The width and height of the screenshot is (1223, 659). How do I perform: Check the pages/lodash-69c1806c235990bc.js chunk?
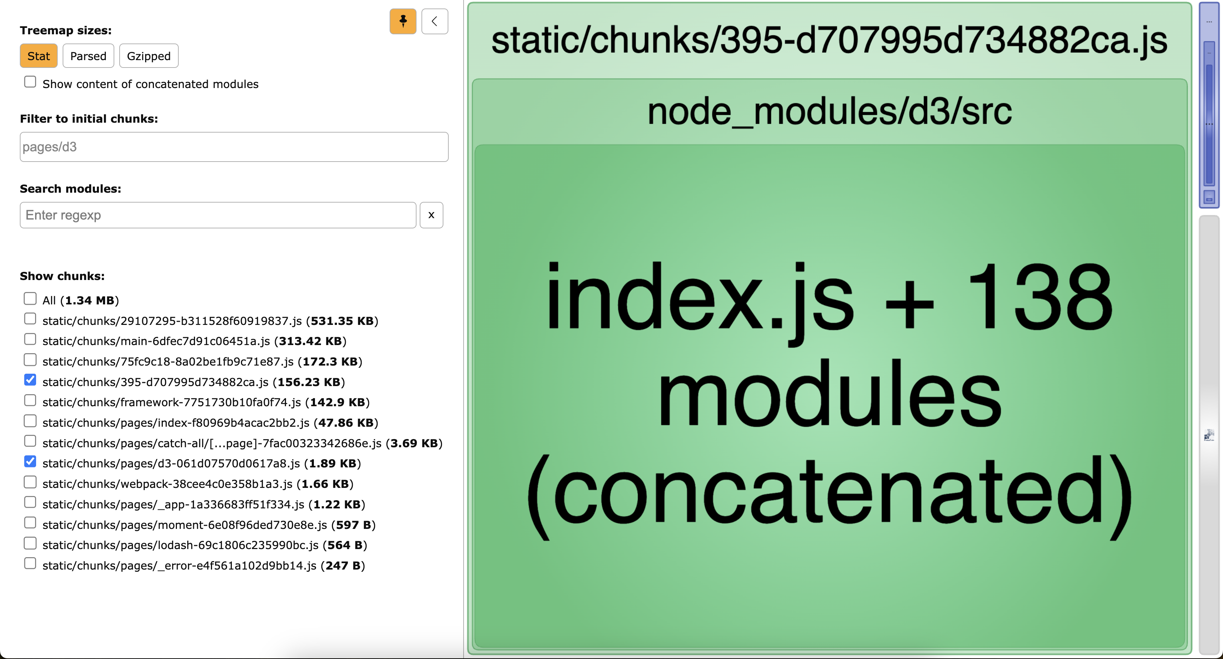click(x=30, y=543)
